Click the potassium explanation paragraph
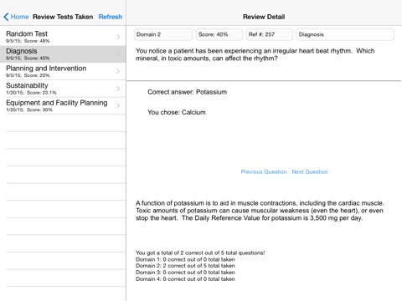 click(x=260, y=211)
